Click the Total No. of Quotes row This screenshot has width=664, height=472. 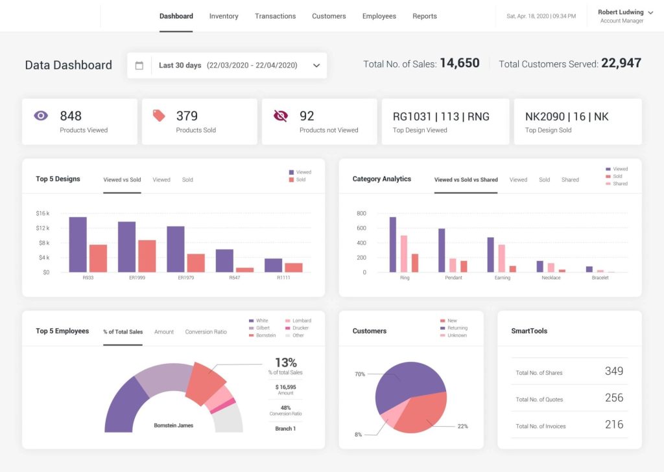pos(569,399)
